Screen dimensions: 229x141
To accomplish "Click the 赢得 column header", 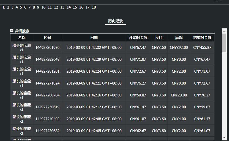I will tap(179, 38).
